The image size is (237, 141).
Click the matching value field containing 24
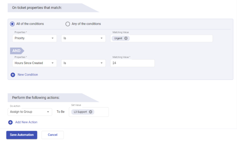132,63
